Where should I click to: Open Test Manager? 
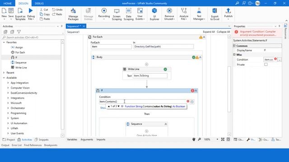coord(199,14)
